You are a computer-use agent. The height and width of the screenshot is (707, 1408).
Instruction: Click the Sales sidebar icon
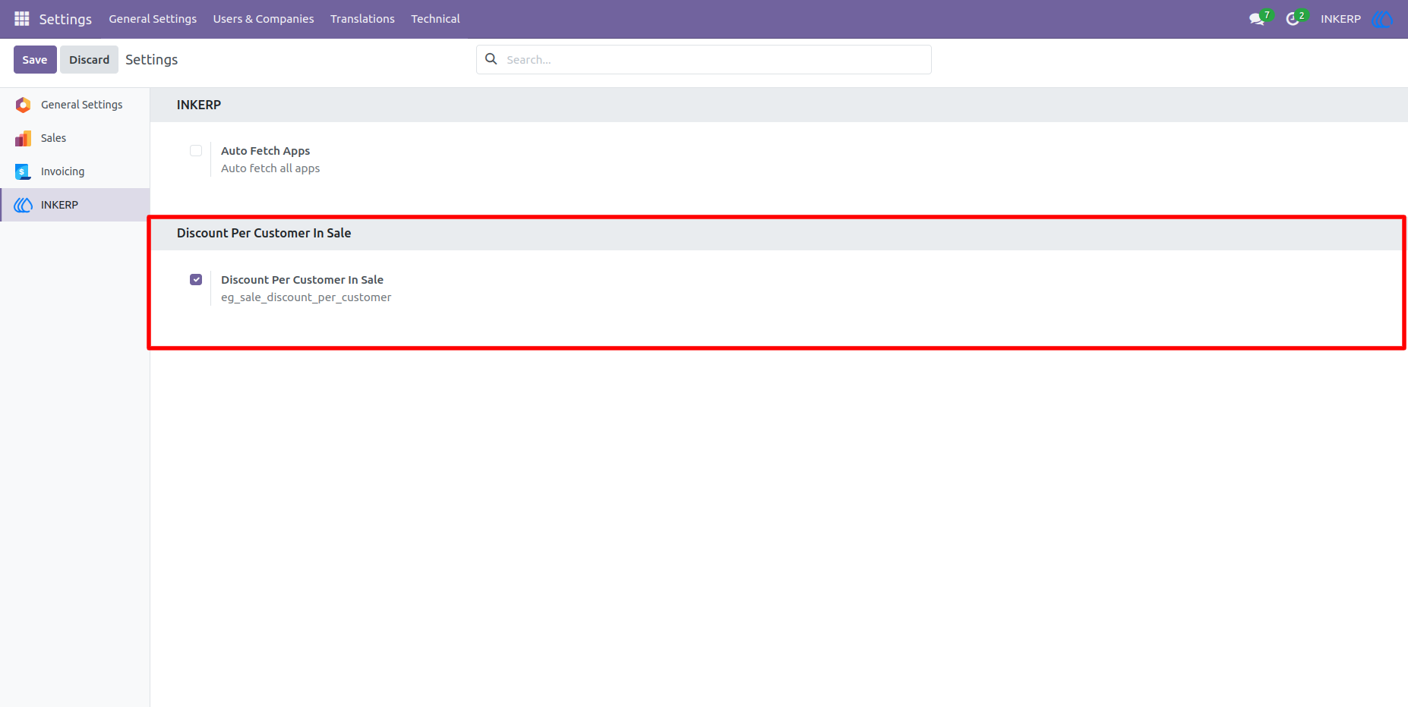[24, 138]
